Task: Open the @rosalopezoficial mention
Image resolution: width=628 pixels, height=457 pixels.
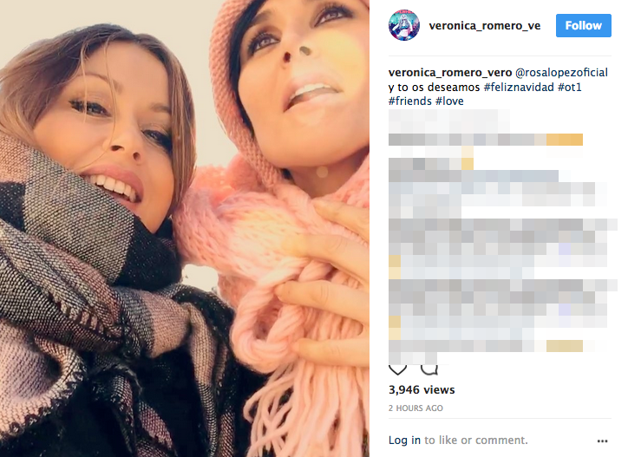Action: [x=561, y=73]
